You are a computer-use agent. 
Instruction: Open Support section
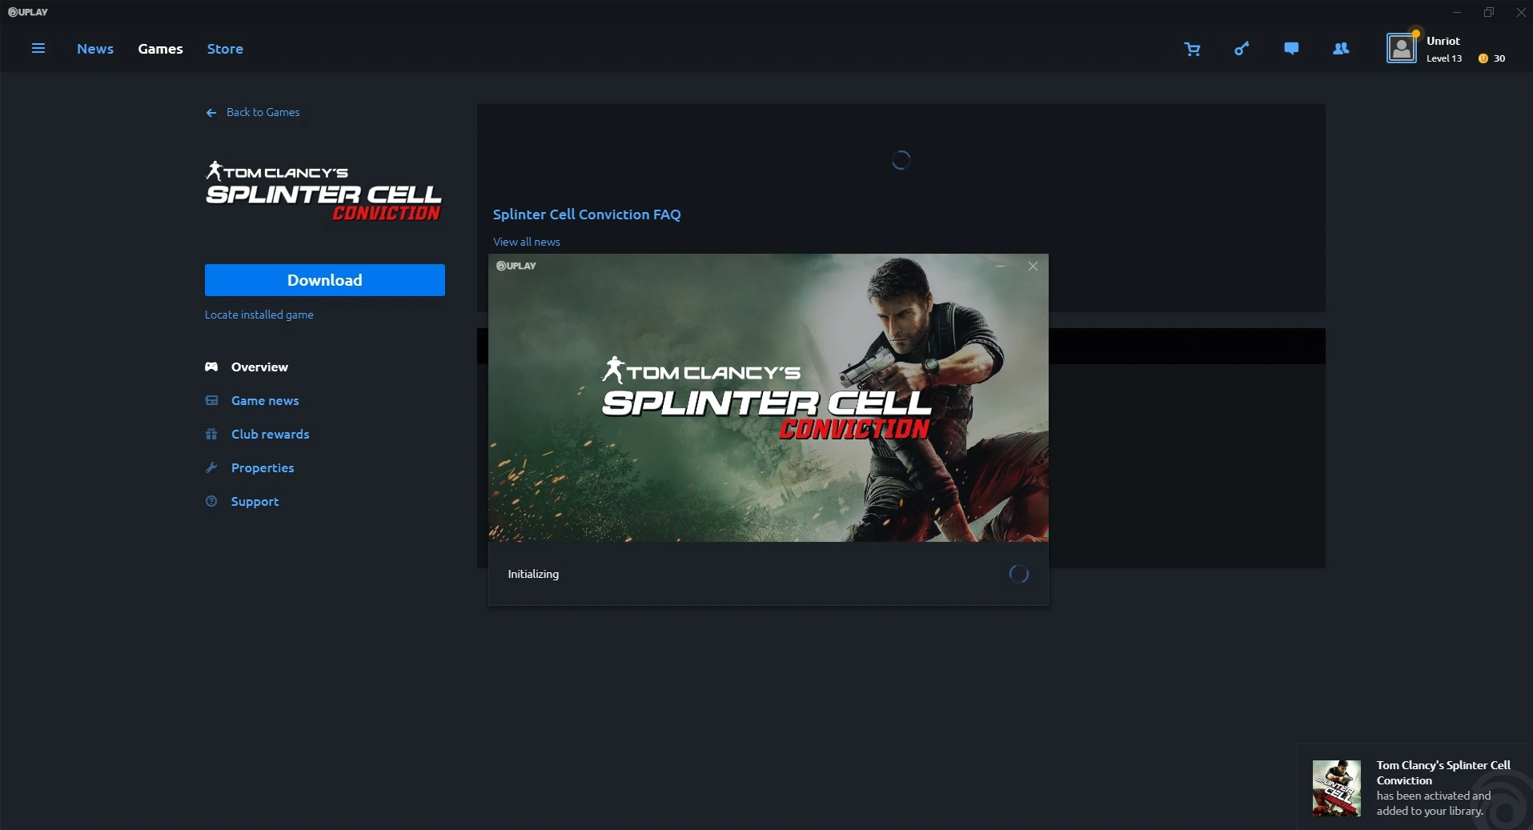[255, 501]
